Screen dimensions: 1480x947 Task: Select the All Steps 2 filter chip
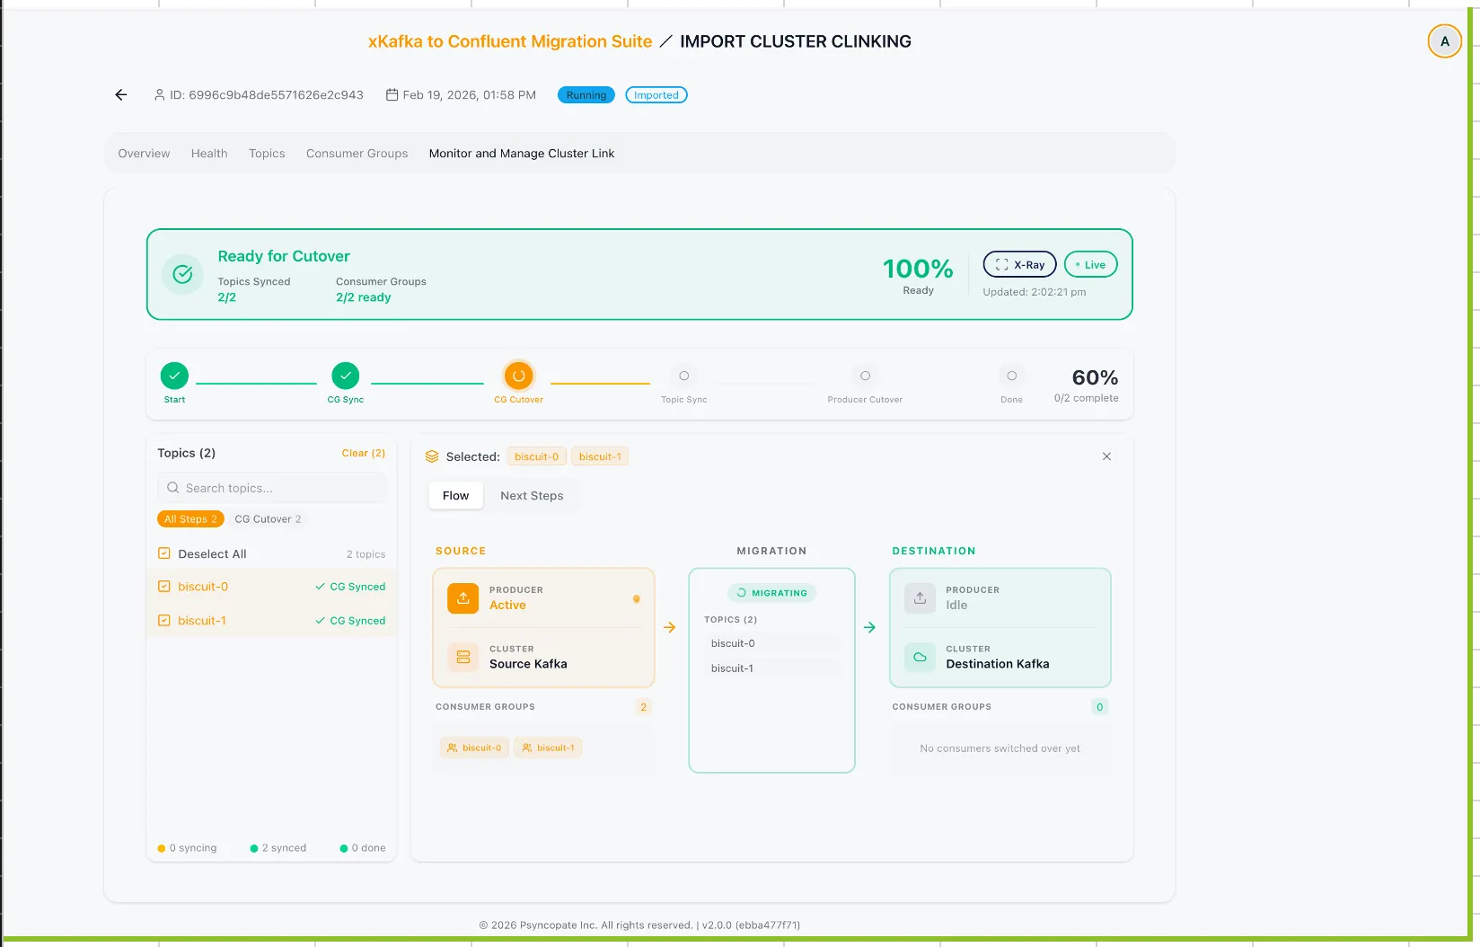[190, 518]
